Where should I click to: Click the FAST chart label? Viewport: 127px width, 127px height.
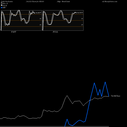[13, 32]
